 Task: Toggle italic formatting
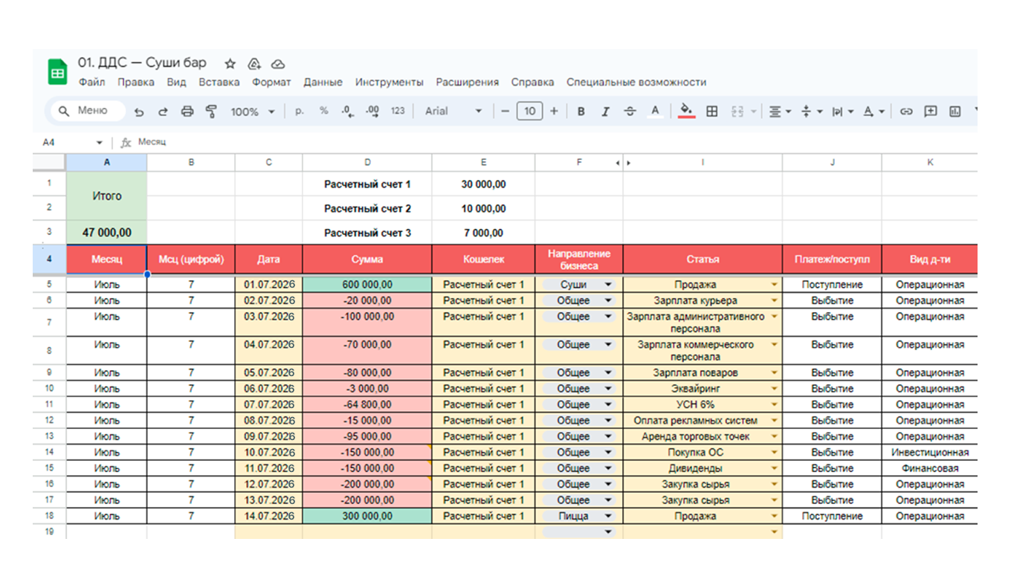(605, 112)
